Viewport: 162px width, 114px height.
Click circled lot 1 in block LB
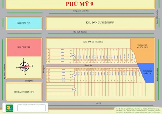pyautogui.click(x=49, y=70)
